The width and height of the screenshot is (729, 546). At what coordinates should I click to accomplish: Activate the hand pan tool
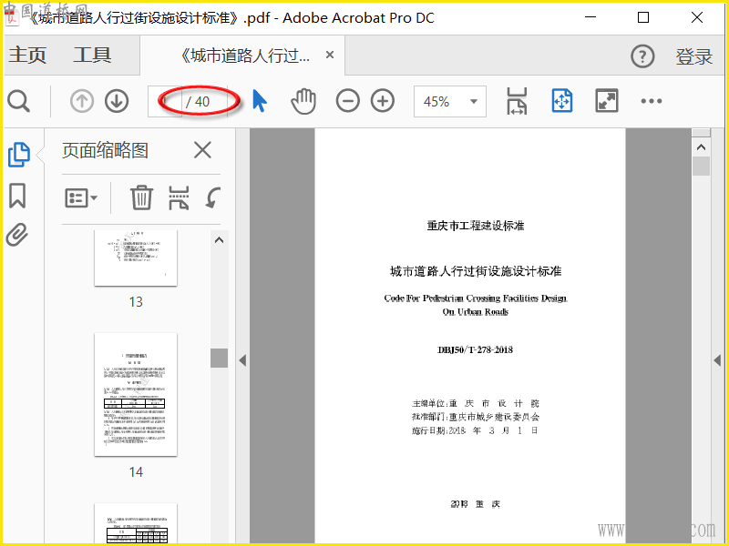[x=303, y=101]
